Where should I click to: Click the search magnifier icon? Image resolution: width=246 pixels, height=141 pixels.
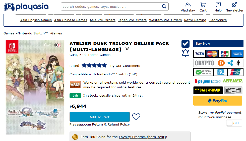click(164, 6)
